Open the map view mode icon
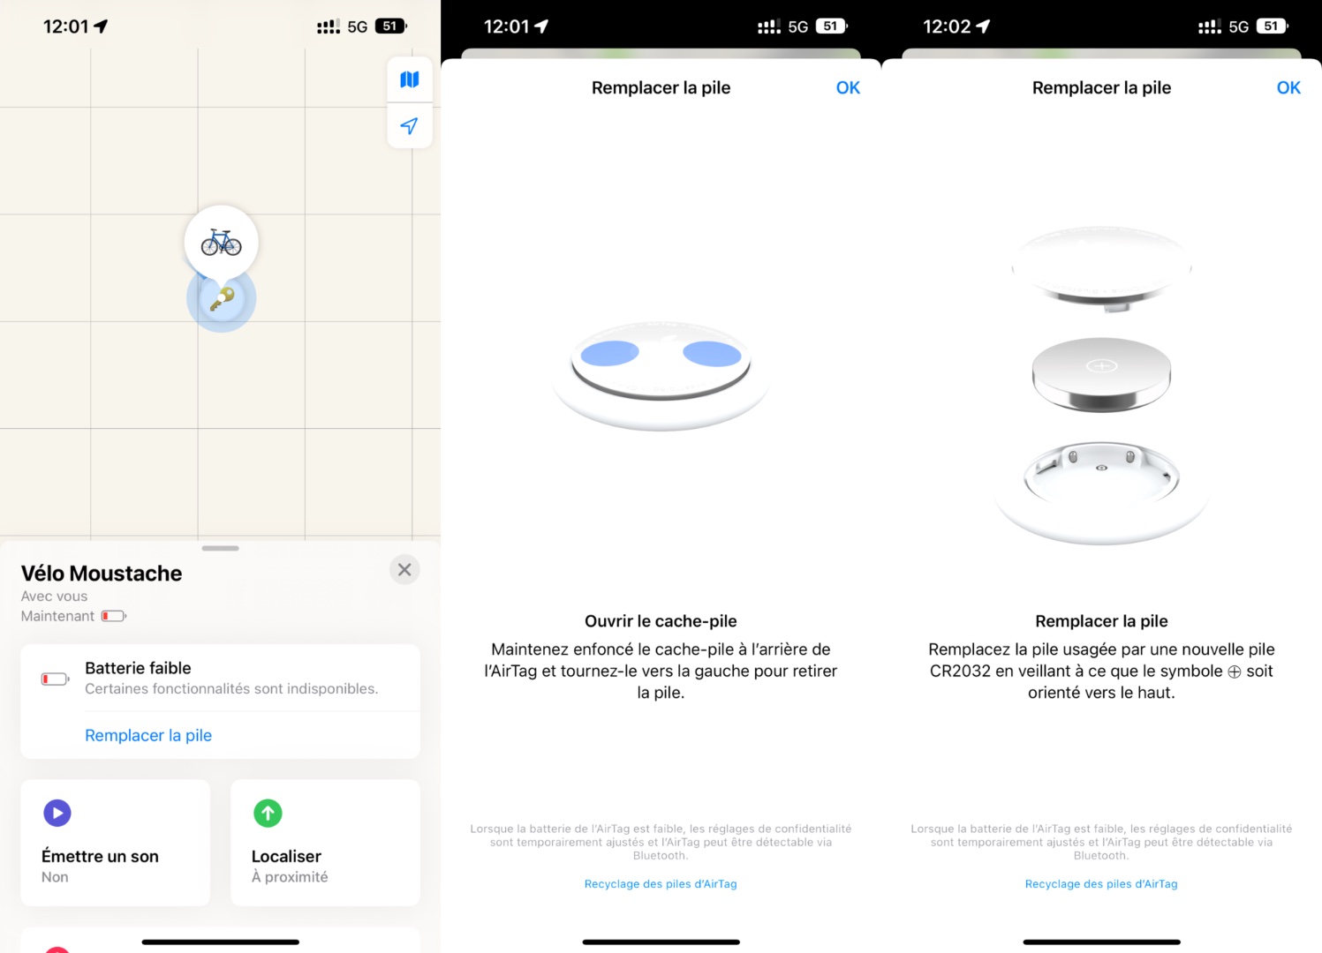Image resolution: width=1322 pixels, height=953 pixels. pos(410,79)
